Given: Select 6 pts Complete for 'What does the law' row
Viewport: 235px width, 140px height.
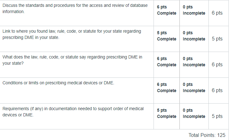Looking at the screenshot, I should tap(167, 62).
